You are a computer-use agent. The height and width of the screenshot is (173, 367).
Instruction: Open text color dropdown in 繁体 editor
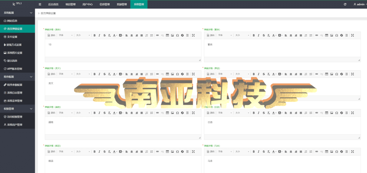pyautogui.click(x=274, y=35)
